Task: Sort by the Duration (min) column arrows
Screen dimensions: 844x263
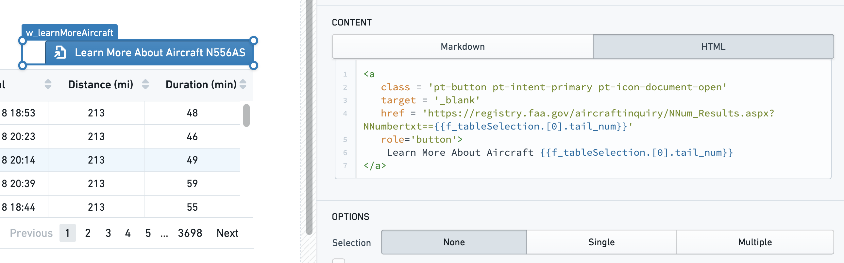Action: 243,84
